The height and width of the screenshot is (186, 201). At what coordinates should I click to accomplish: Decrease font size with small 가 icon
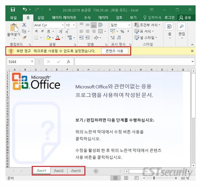tap(67, 31)
